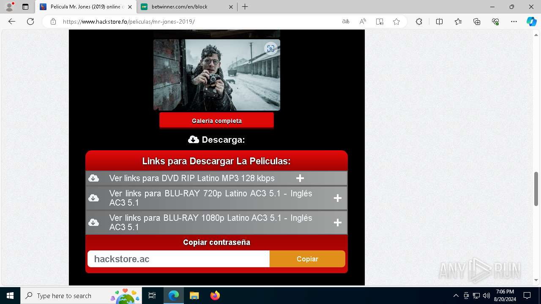The height and width of the screenshot is (304, 541).
Task: Open the Copilot sidebar icon
Action: [531, 22]
